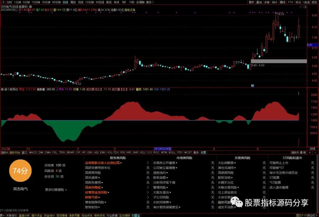Viewport: 319px width, 217px height.
Task: Switch to the 分时 time-share view
Action: (x=9, y=2)
